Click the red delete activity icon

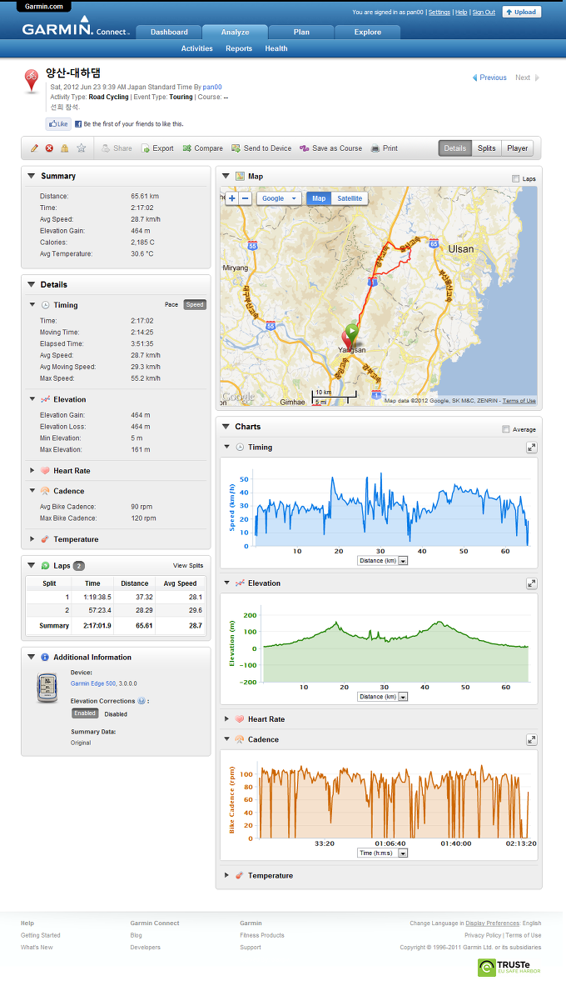tap(49, 148)
